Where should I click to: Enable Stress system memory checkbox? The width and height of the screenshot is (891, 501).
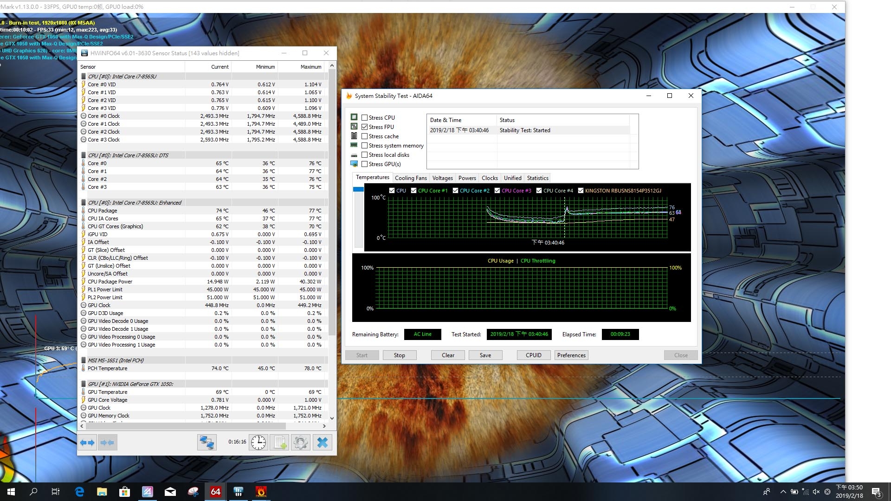365,146
